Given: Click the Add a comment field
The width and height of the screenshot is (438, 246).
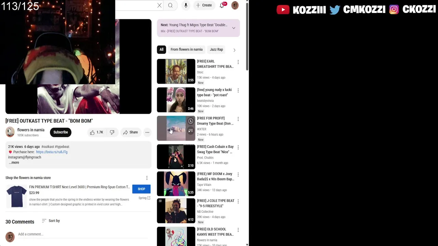Looking at the screenshot, I should click(83, 234).
